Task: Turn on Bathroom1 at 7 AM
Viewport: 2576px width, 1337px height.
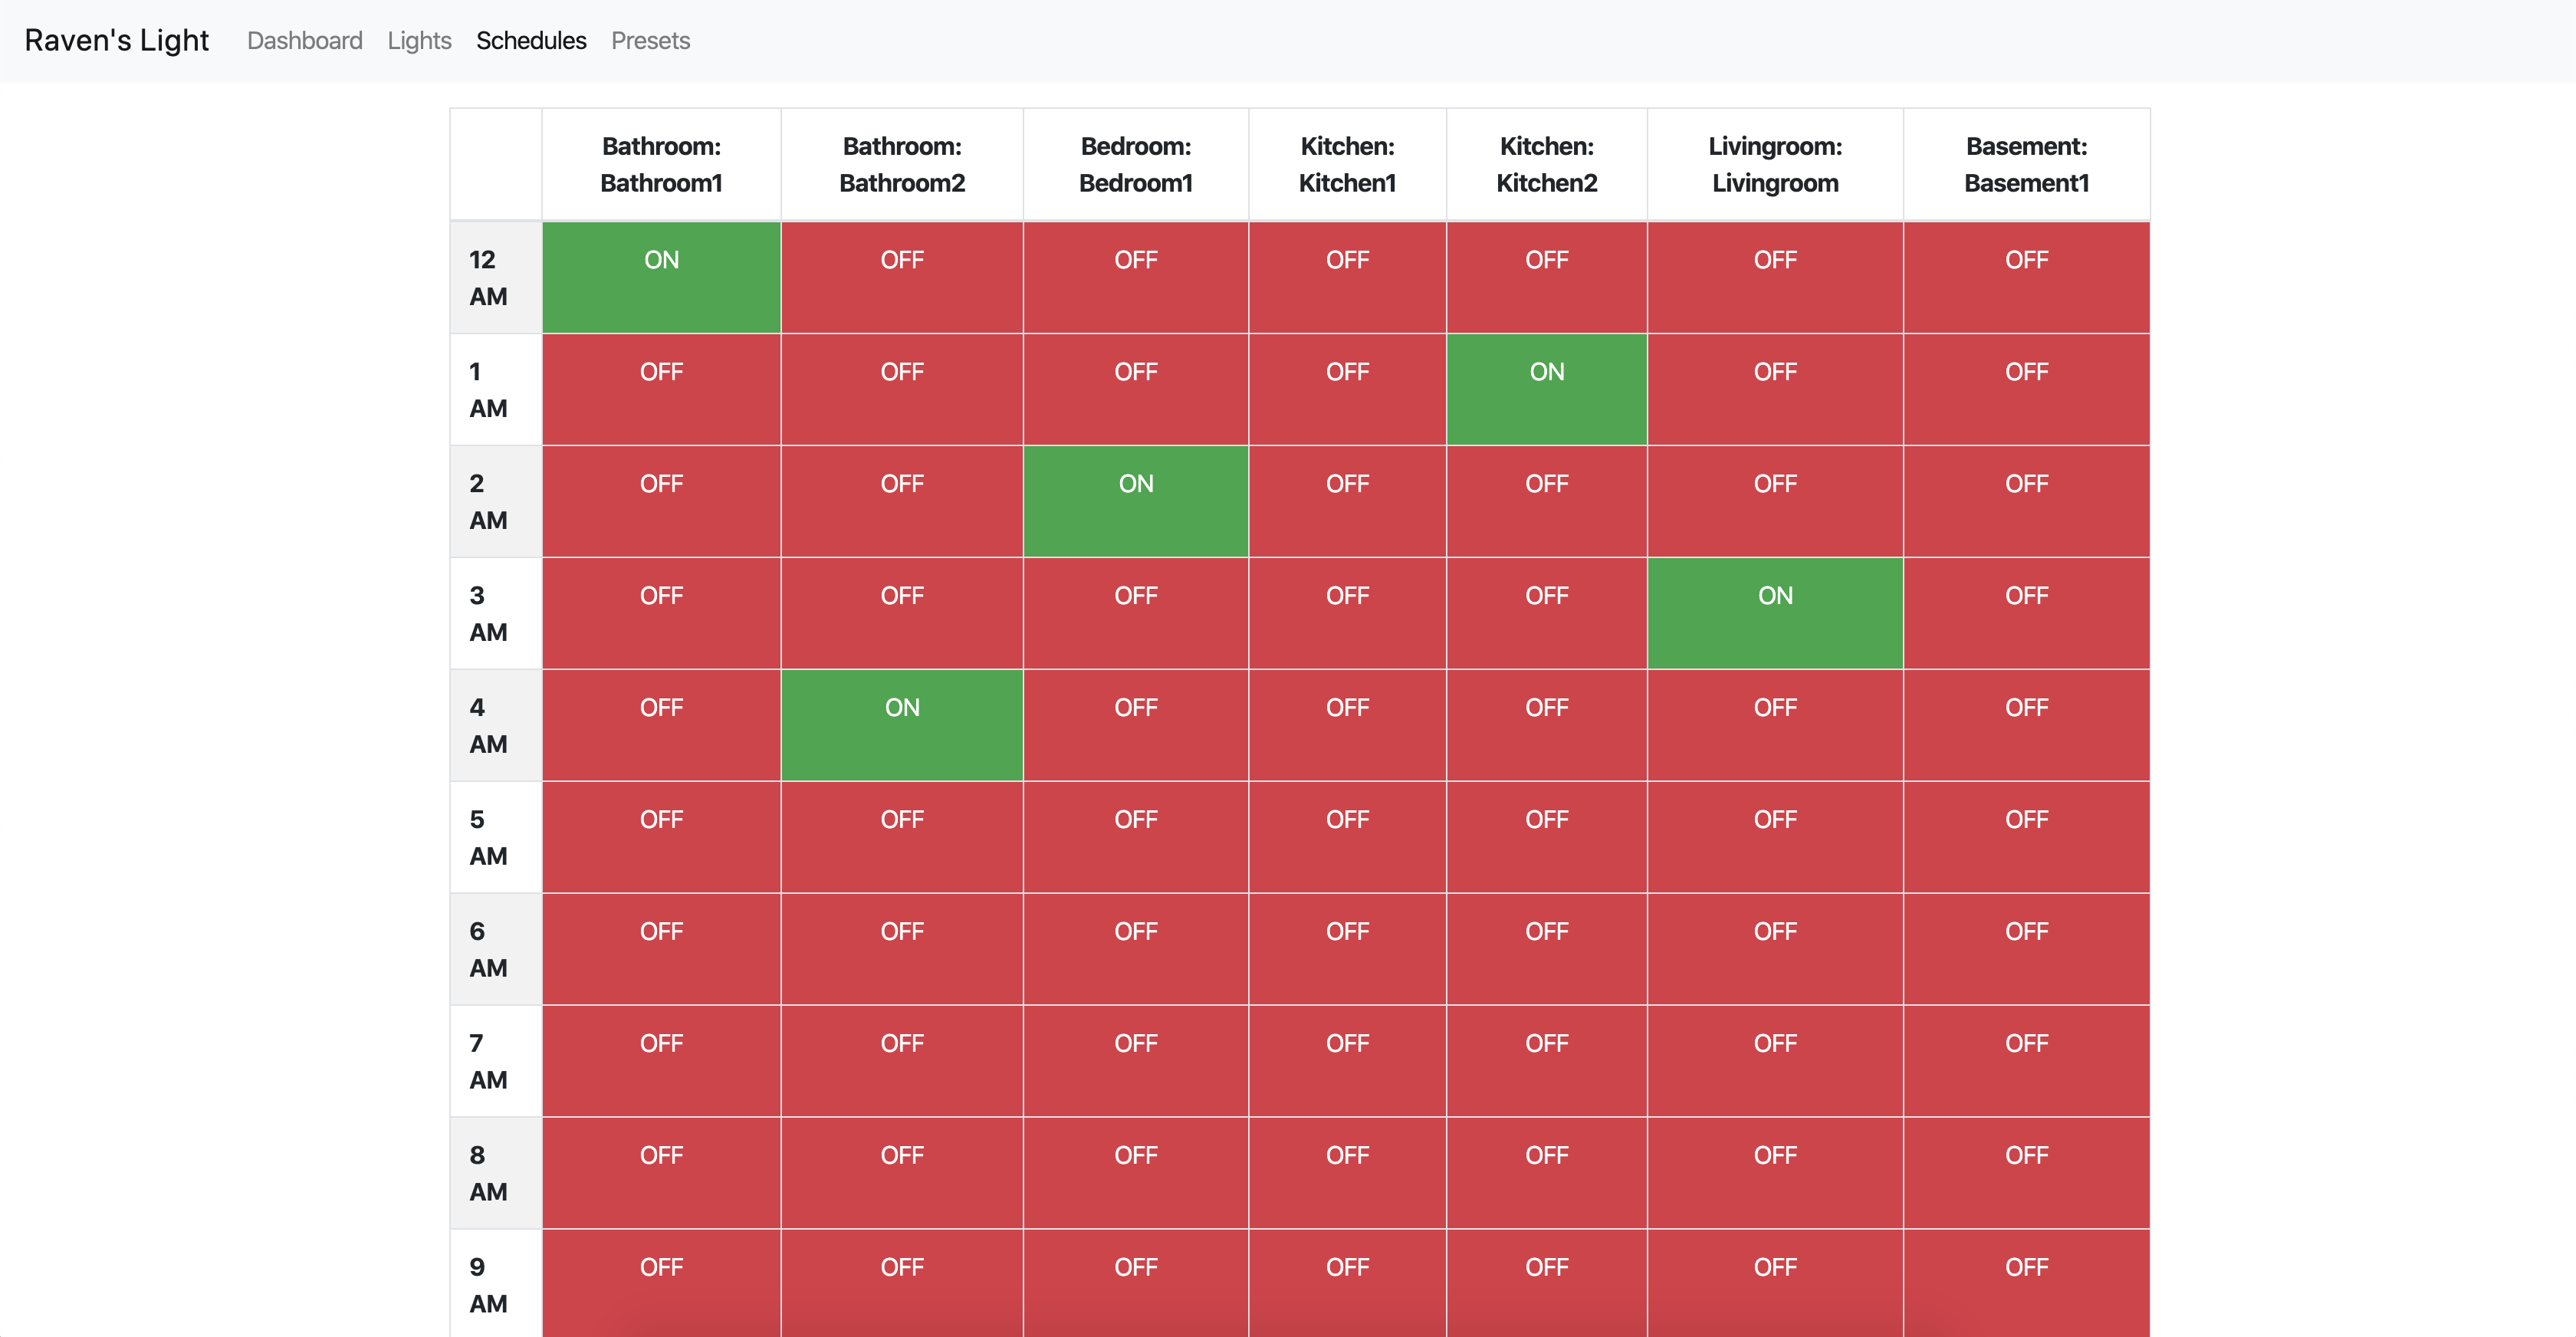Action: tap(661, 1061)
